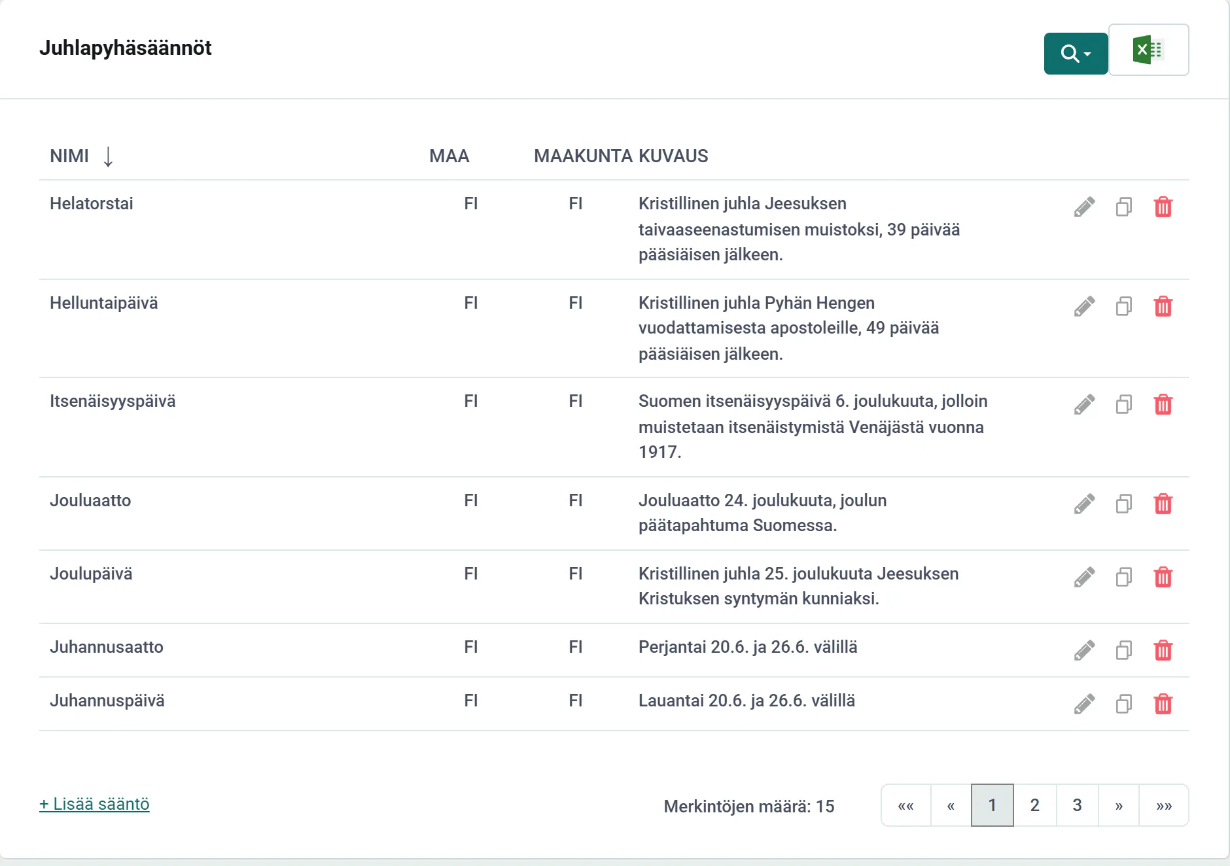Go to the previous page with single arrow
This screenshot has height=866, width=1230.
pyautogui.click(x=951, y=805)
